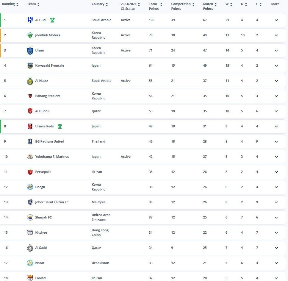Click the Al Sadd team badge
Viewport: 288px width, 281px height.
30,248
